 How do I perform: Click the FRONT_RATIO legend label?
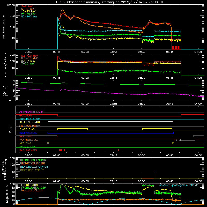point(29,185)
